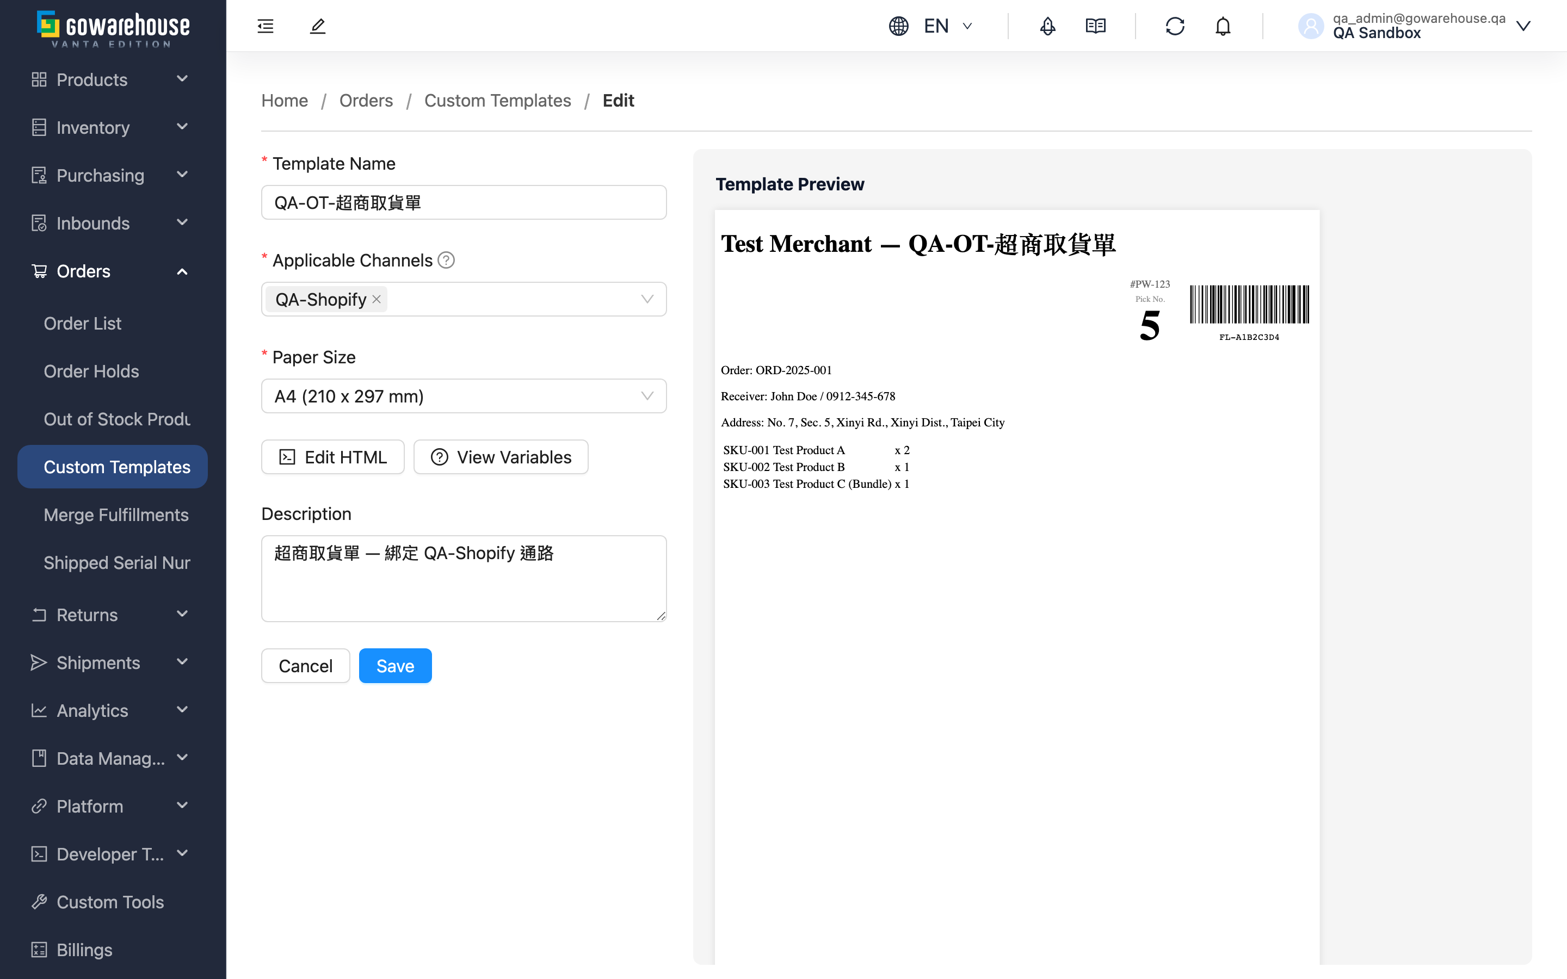The height and width of the screenshot is (979, 1567).
Task: Click the Inventory sidebar icon
Action: tap(39, 127)
